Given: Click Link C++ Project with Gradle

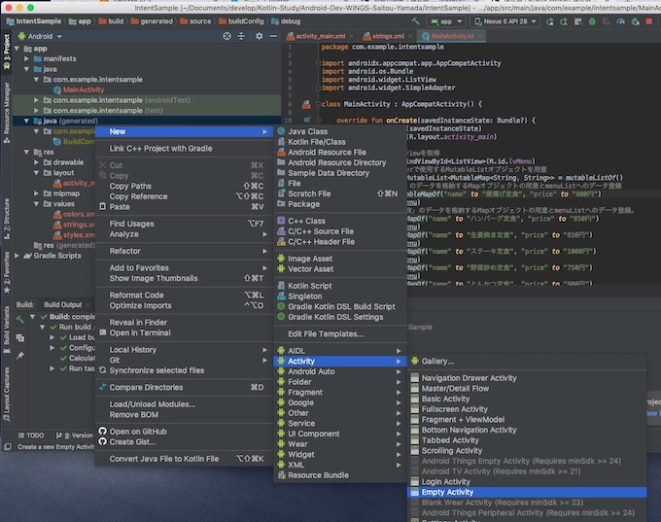Looking at the screenshot, I should coord(185,149).
